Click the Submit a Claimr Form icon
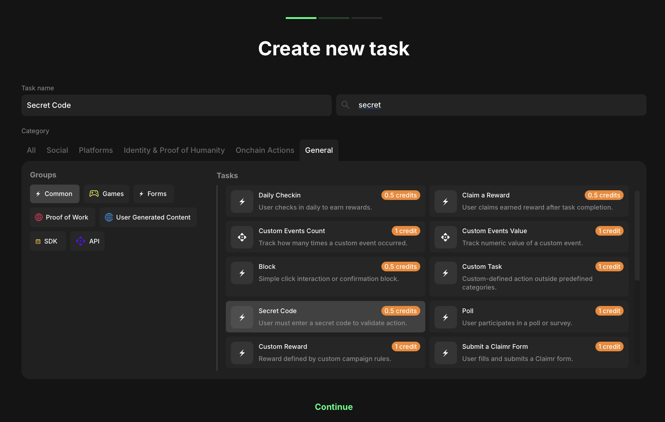The width and height of the screenshot is (665, 422). (445, 353)
